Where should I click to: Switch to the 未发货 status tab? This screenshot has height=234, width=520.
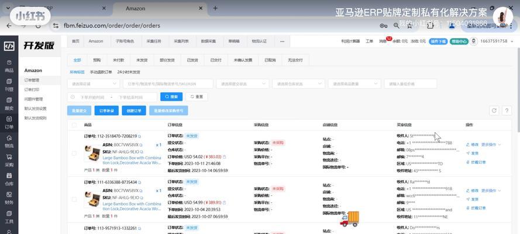pyautogui.click(x=142, y=60)
